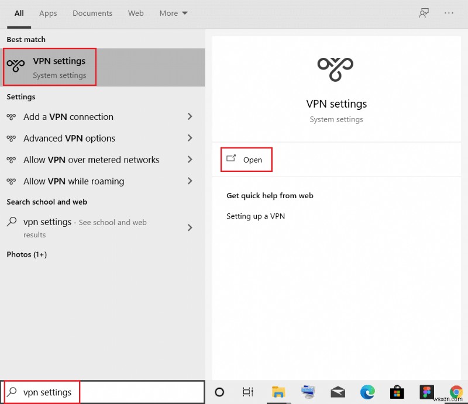Open the Photos (1+) results group

click(27, 254)
